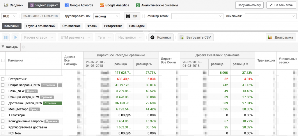Open the Настройки toolbar dropdown

(130, 37)
